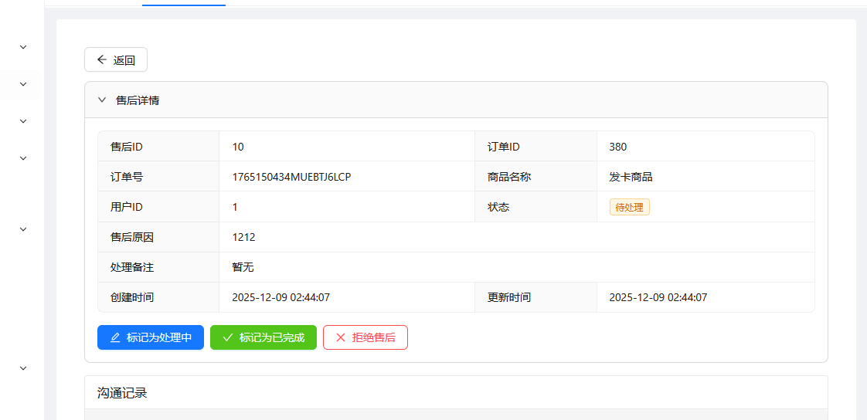The height and width of the screenshot is (420, 867).
Task: Click the 发卡商品 product name value
Action: [631, 177]
